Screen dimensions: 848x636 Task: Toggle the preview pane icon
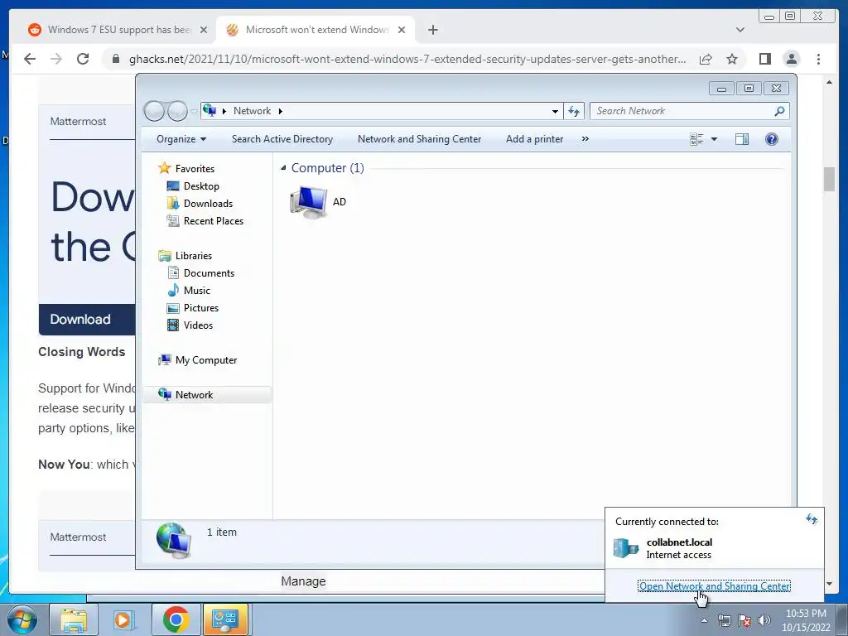coord(742,139)
